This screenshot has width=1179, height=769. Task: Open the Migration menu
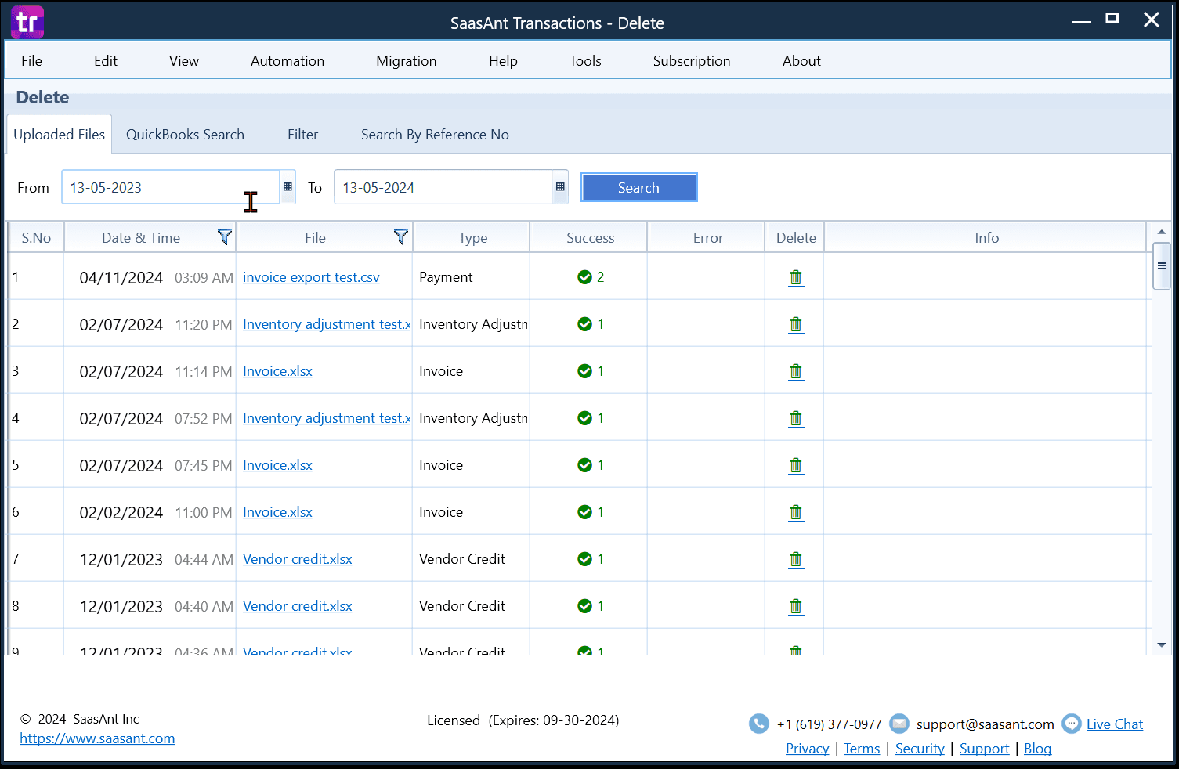pos(407,61)
